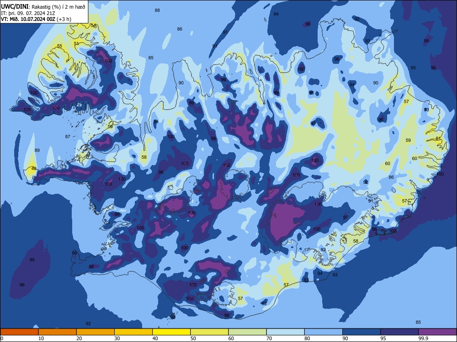Image resolution: width=457 pixels, height=342 pixels.
Task: Click the 50 legend scale label
Action: 193,338
